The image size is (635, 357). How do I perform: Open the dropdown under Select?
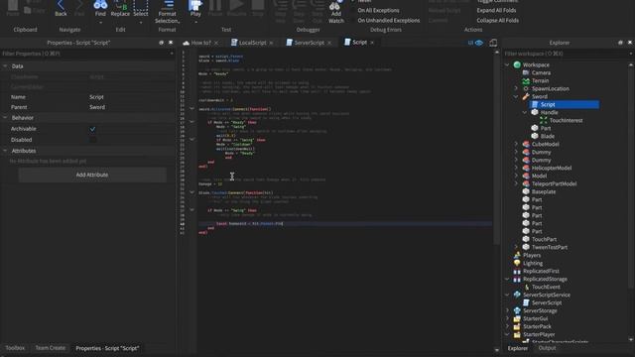pos(141,23)
